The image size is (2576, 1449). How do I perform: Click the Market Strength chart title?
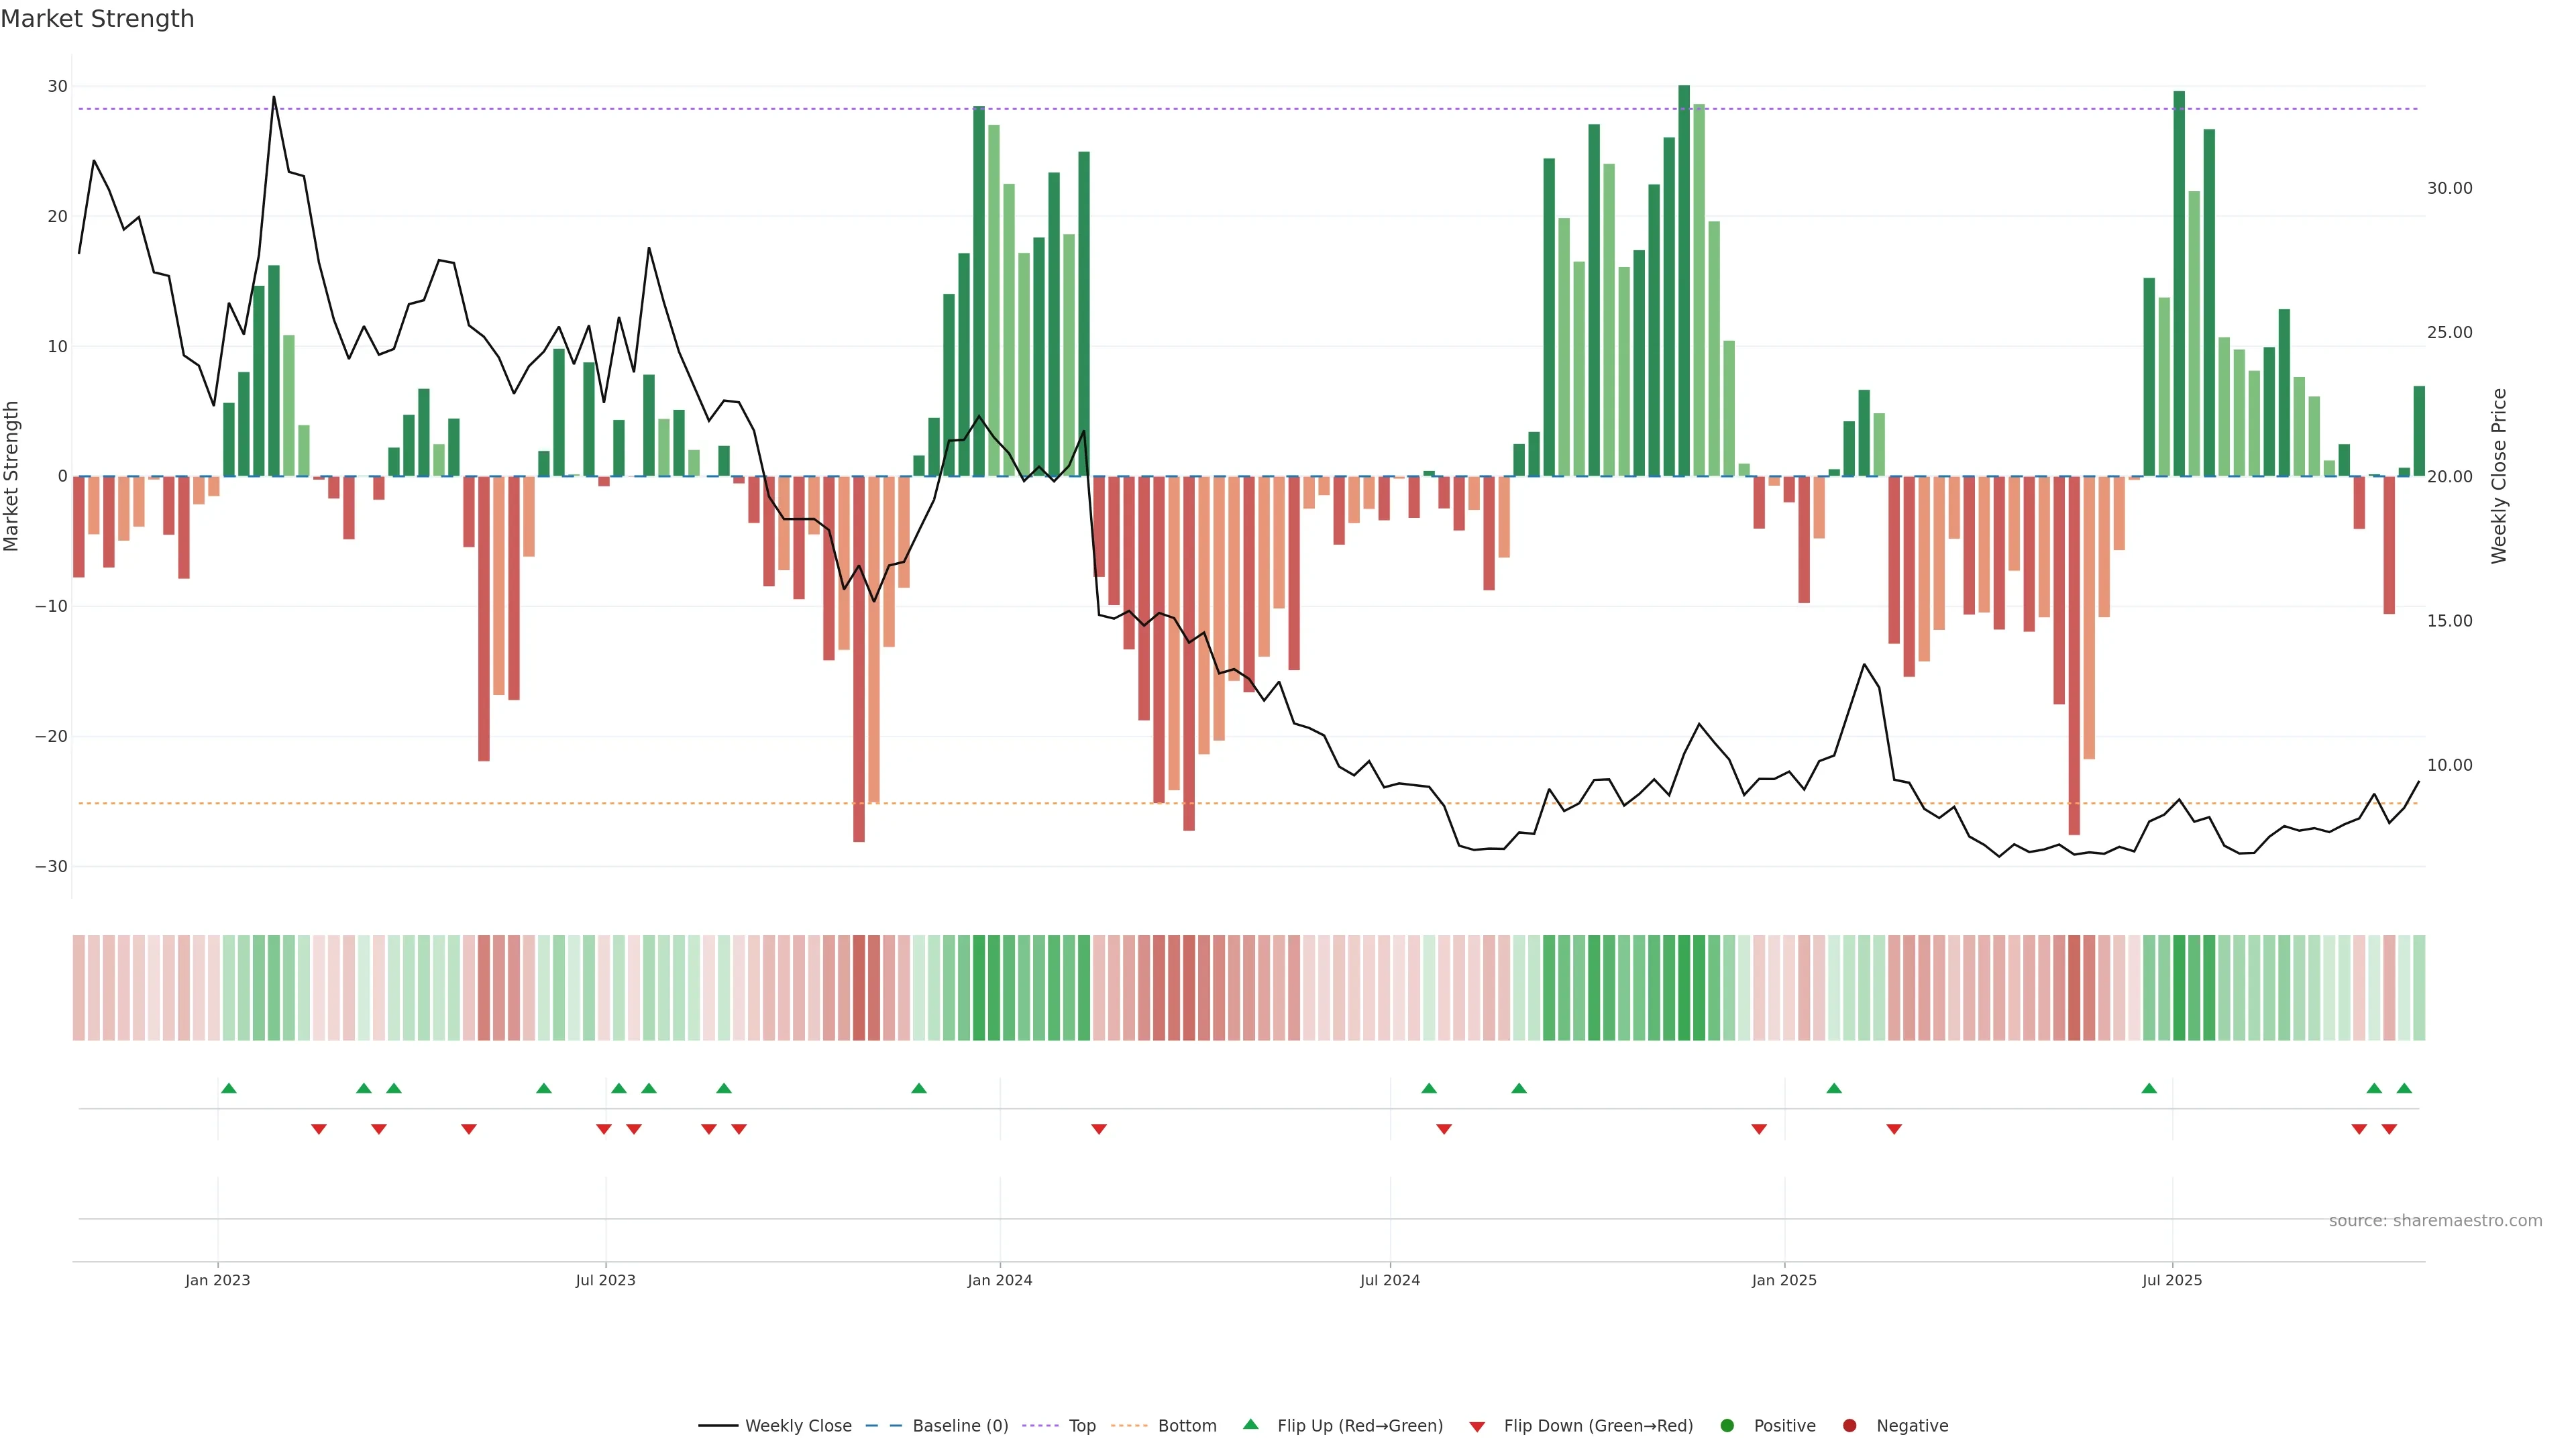(97, 19)
